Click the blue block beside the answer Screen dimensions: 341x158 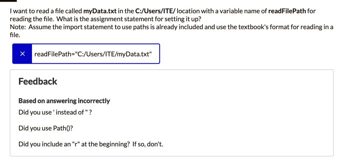22,54
